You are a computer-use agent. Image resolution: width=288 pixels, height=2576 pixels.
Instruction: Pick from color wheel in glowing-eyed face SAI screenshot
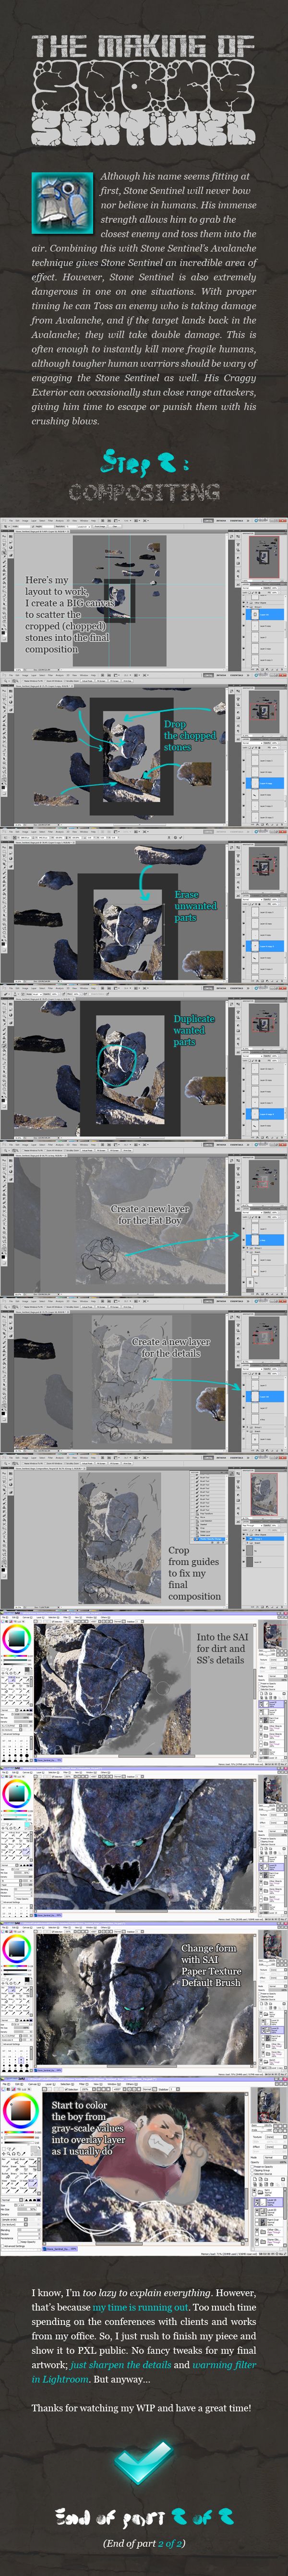[17, 1794]
